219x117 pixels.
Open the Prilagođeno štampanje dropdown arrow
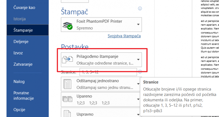138,60
